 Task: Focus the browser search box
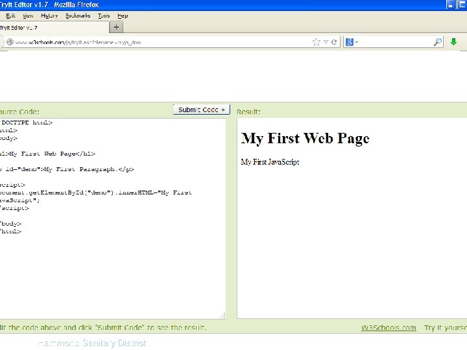tap(393, 42)
